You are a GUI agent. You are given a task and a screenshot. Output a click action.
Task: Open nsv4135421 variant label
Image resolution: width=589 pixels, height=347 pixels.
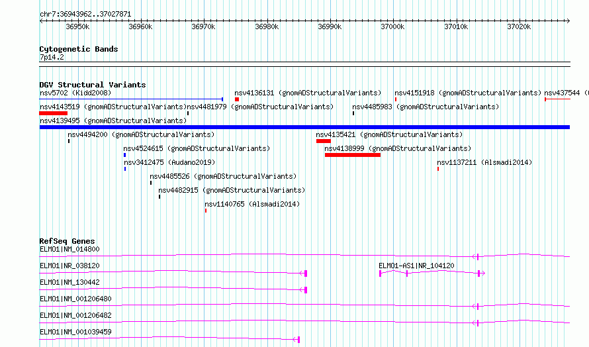tap(389, 134)
